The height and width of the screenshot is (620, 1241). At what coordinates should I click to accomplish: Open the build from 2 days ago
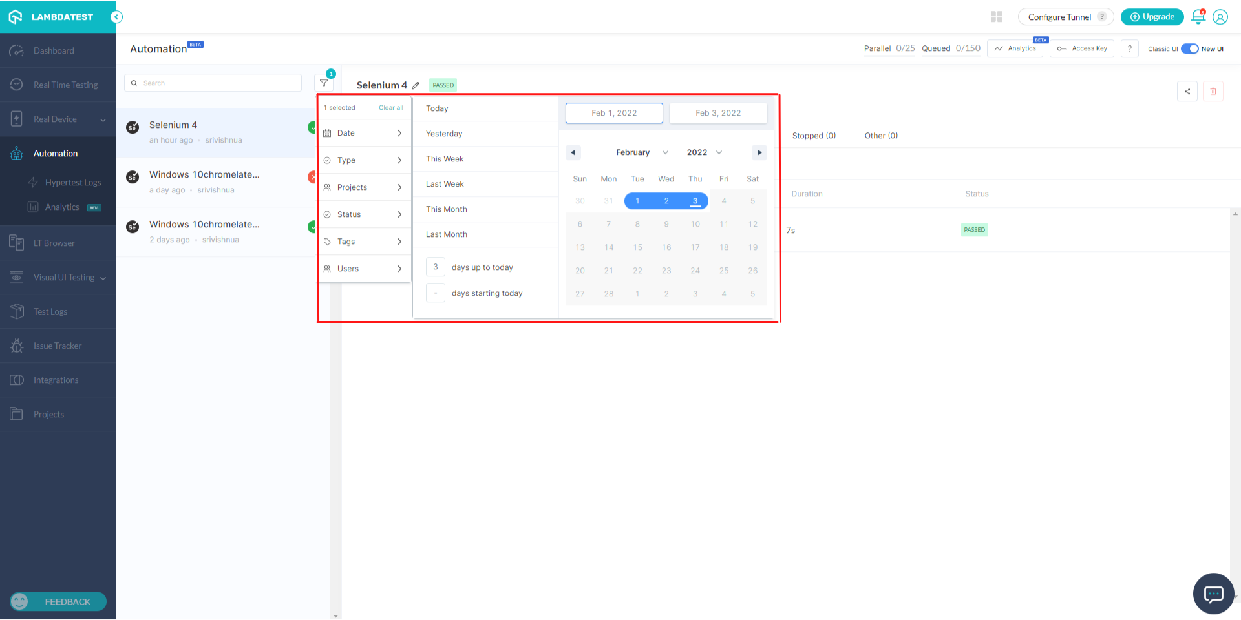(x=216, y=232)
